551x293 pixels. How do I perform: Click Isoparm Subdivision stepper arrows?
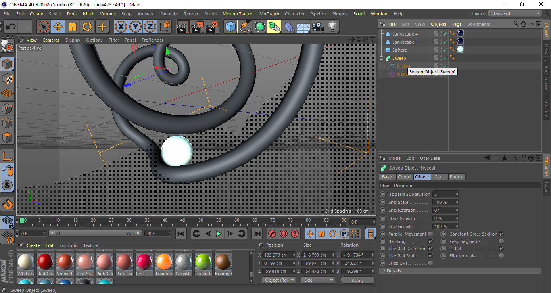(457, 194)
